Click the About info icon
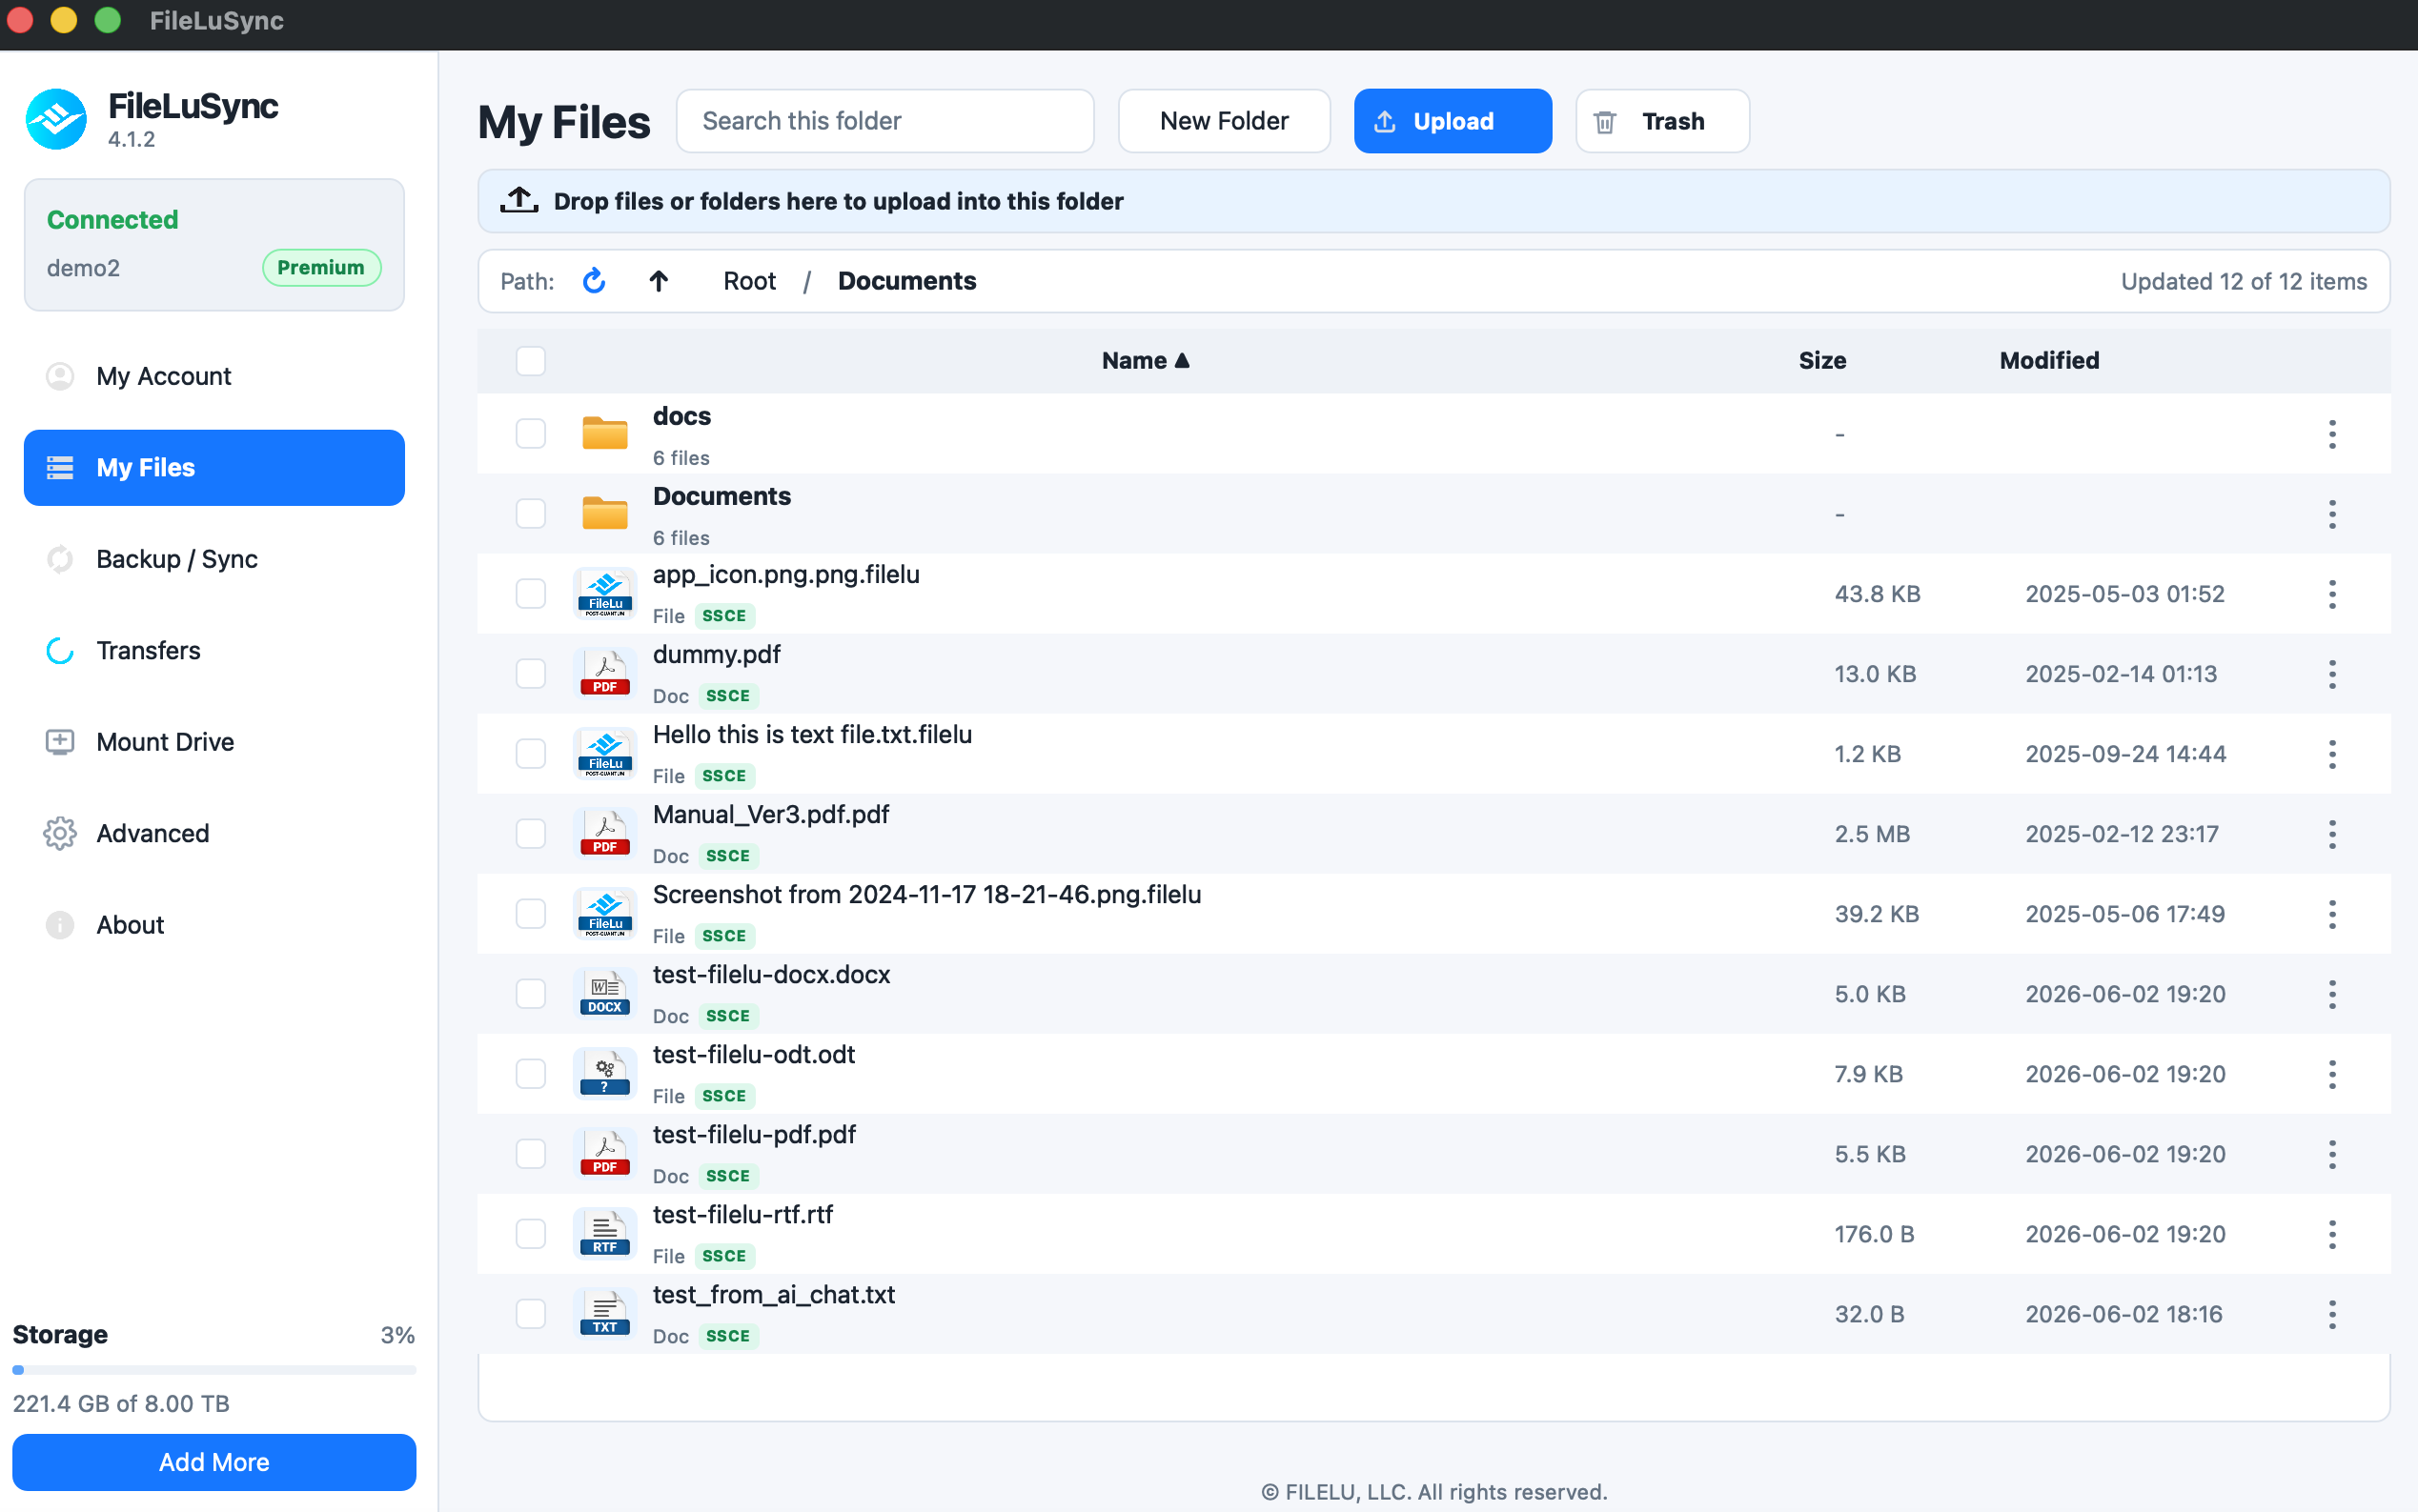The image size is (2418, 1512). [x=60, y=925]
